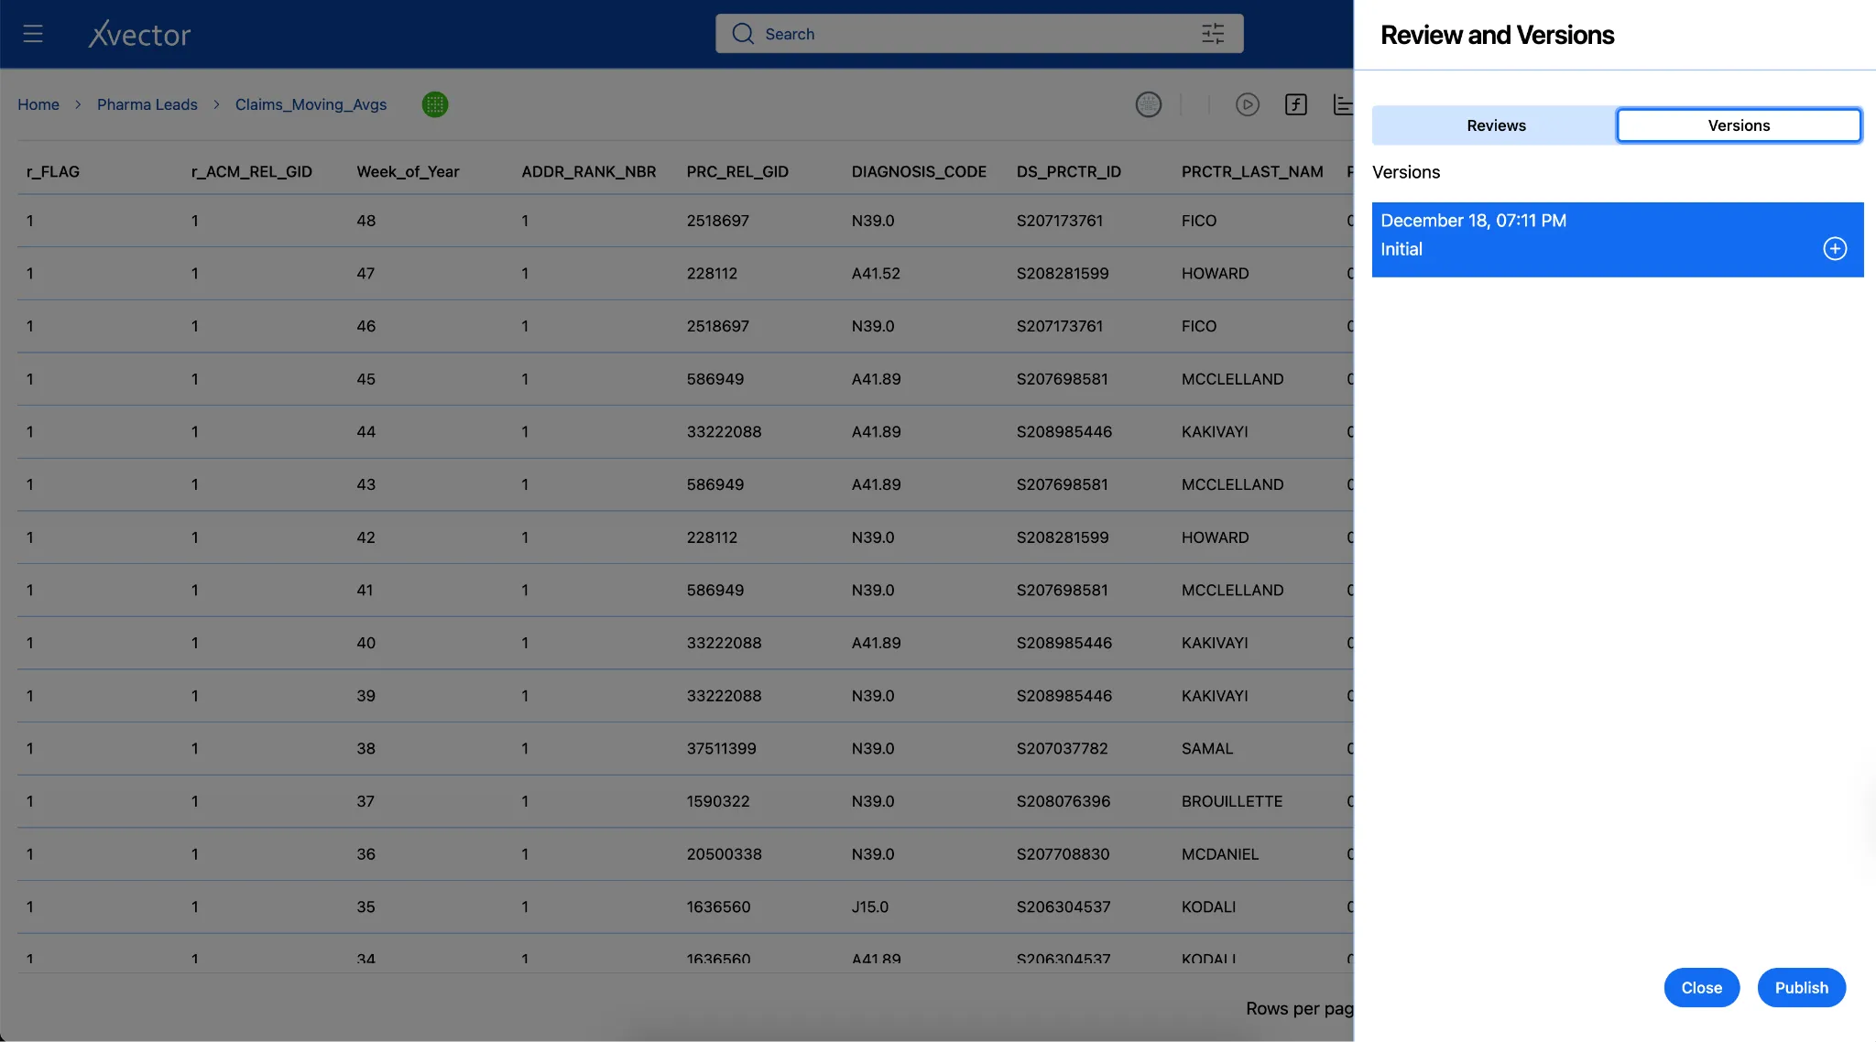Select Week_of_Year cell 40
The width and height of the screenshot is (1876, 1042).
pos(366,643)
